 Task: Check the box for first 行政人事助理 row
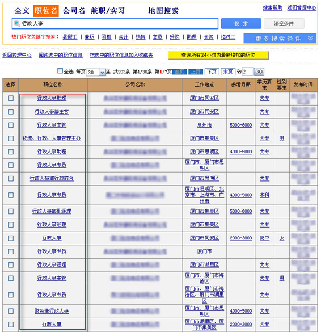tap(11, 98)
